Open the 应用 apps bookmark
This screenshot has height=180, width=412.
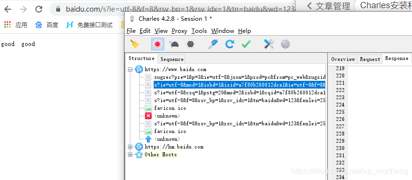tap(16, 25)
